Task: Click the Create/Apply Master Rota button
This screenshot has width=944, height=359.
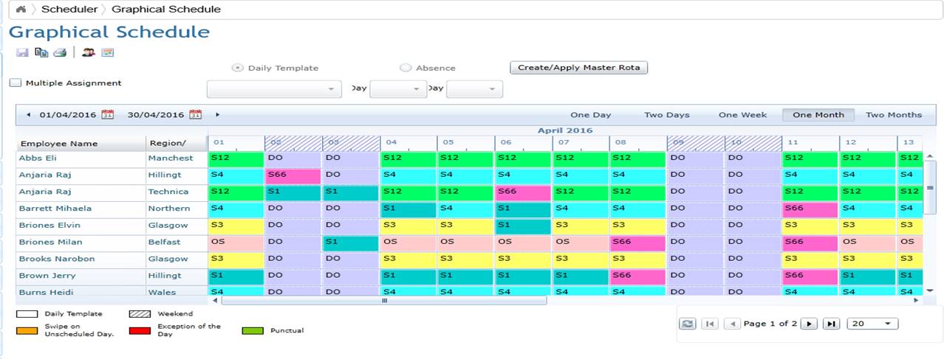Action: coord(579,68)
